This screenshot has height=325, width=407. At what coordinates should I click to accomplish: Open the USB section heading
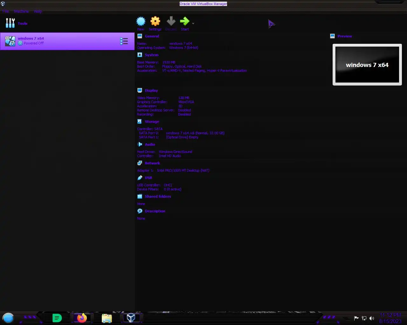(x=148, y=178)
